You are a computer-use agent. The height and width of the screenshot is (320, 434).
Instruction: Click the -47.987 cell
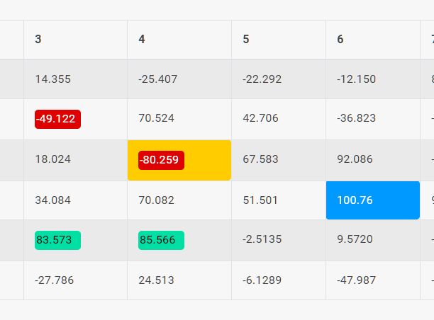(x=373, y=280)
